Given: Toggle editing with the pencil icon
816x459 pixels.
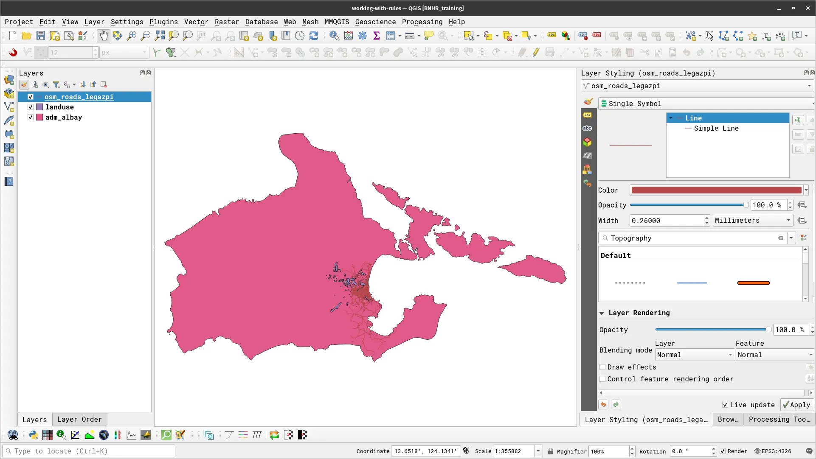Looking at the screenshot, I should pos(536,52).
